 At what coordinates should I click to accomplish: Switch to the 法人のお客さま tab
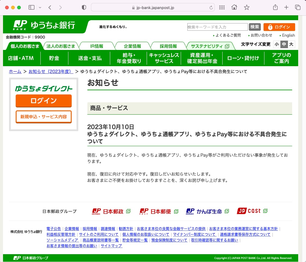[x=61, y=46]
